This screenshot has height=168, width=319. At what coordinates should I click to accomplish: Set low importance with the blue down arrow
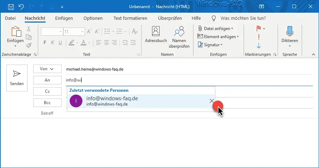click(259, 46)
